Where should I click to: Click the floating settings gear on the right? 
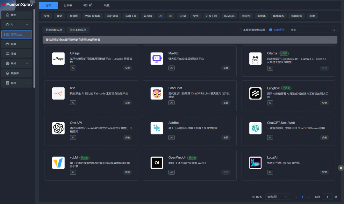[x=340, y=168]
